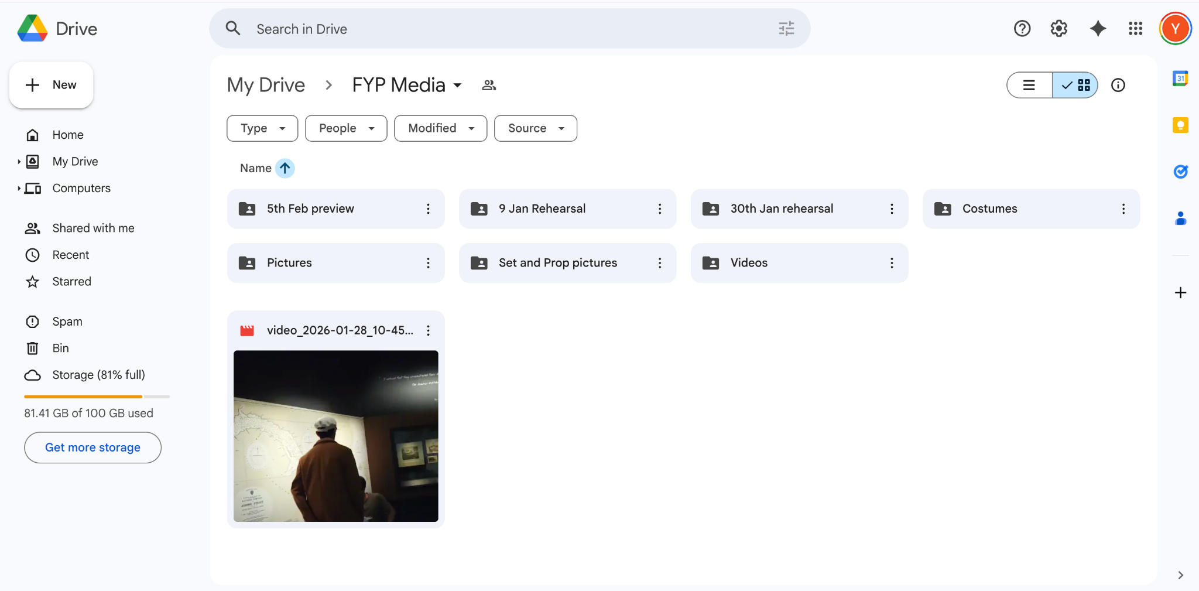Show folder details info panel
Image resolution: width=1199 pixels, height=591 pixels.
pyautogui.click(x=1118, y=86)
